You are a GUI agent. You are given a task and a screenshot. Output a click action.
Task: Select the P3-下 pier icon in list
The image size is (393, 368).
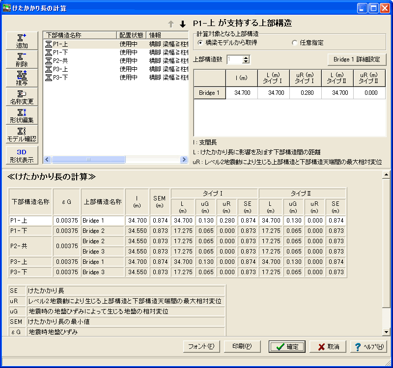pyautogui.click(x=48, y=77)
